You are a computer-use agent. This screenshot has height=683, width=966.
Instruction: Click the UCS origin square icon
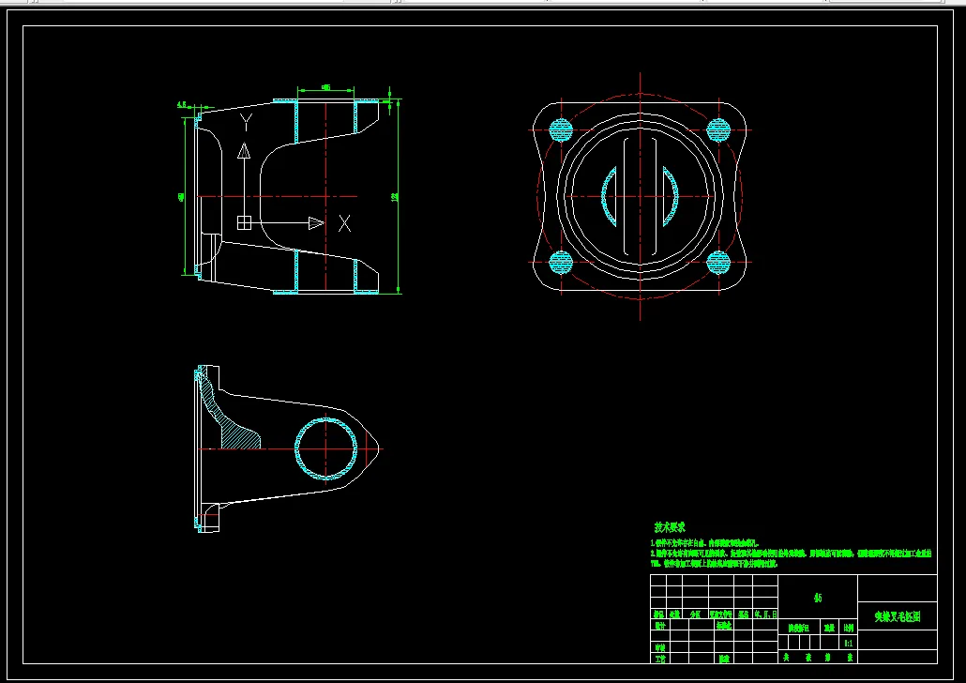(x=244, y=222)
